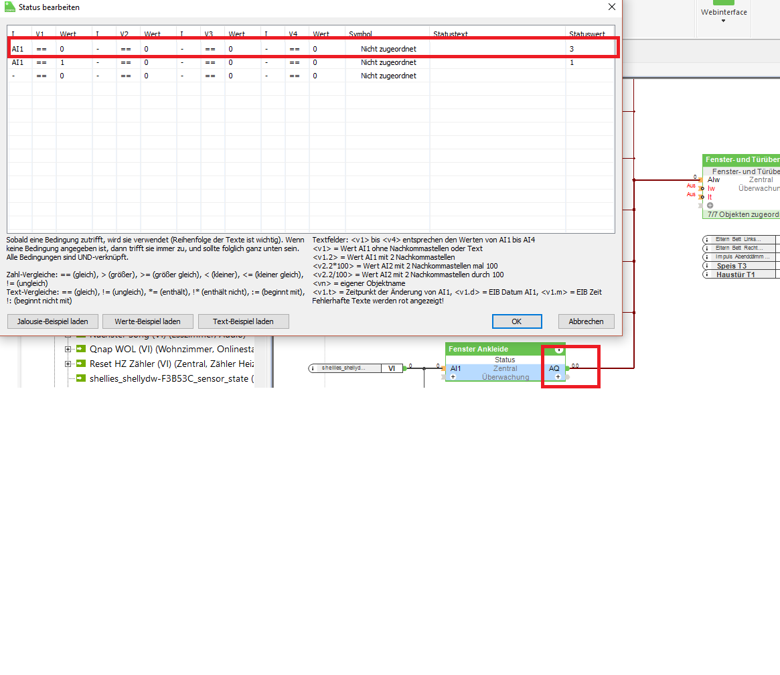Confirm the dialog with OK
Viewport: 780px width, 675px height.
[x=517, y=321]
